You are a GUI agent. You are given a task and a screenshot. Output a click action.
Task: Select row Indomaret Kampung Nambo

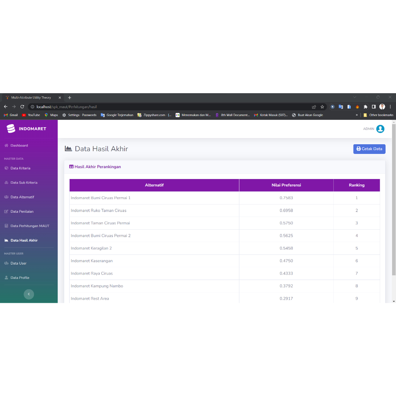pyautogui.click(x=225, y=286)
